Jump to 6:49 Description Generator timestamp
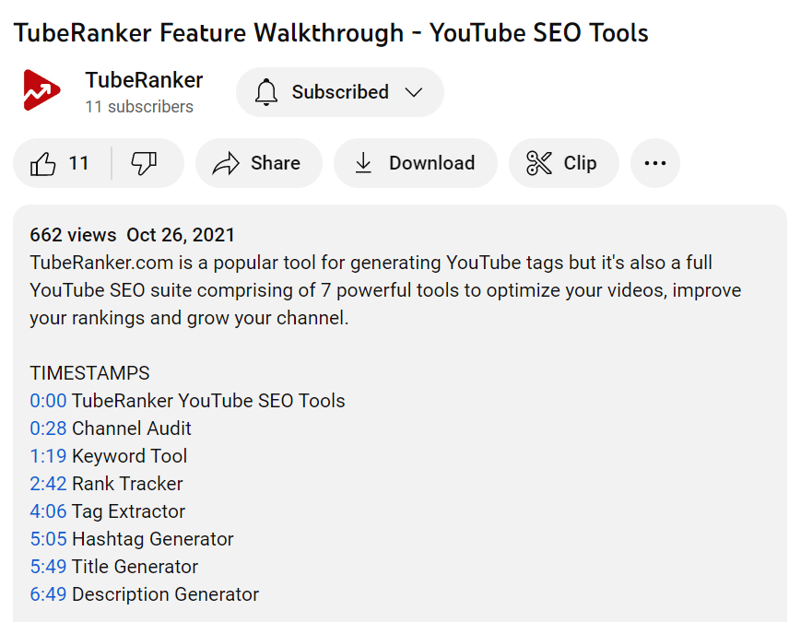 click(x=48, y=595)
